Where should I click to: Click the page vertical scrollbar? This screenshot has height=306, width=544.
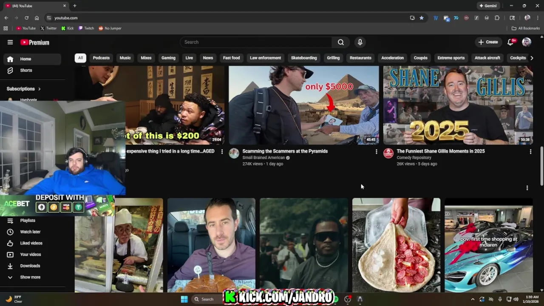tap(541, 166)
